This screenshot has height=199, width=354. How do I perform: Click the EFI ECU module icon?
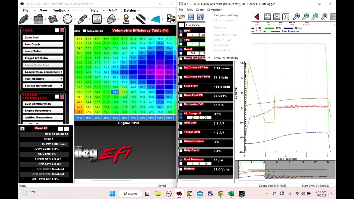point(53,19)
